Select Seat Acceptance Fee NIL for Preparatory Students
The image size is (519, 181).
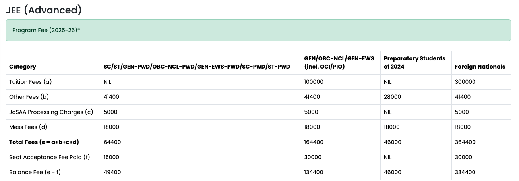click(387, 157)
